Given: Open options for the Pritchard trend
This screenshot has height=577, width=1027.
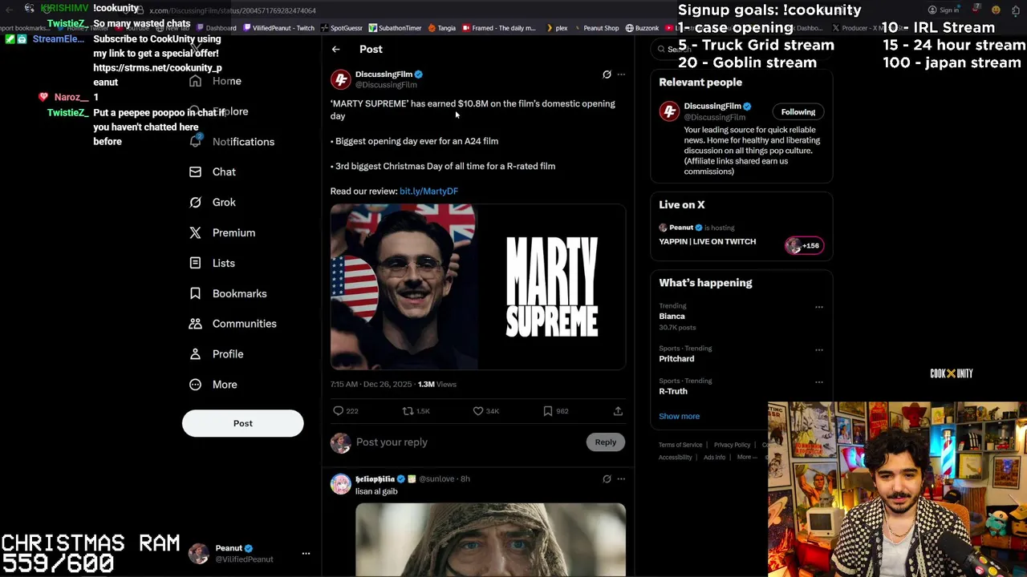Looking at the screenshot, I should tap(819, 349).
